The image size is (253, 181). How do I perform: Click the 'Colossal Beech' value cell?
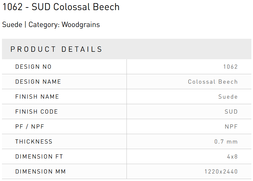(212, 82)
